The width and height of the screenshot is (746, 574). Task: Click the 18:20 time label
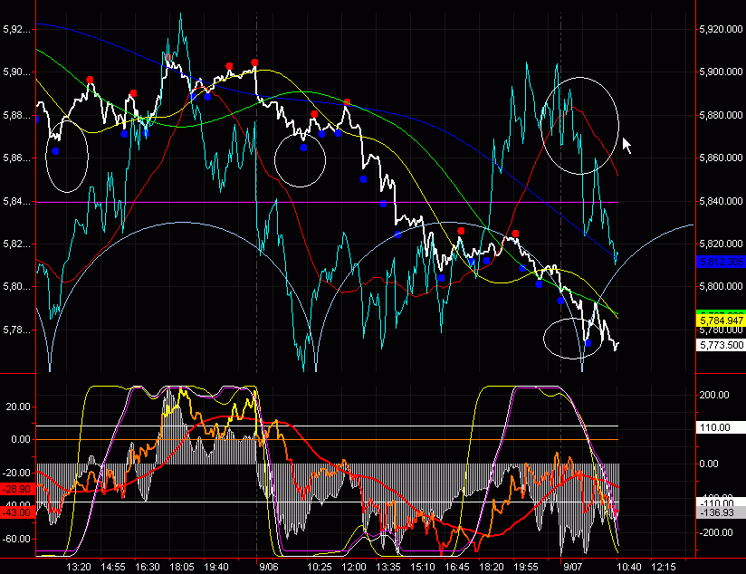pos(492,567)
